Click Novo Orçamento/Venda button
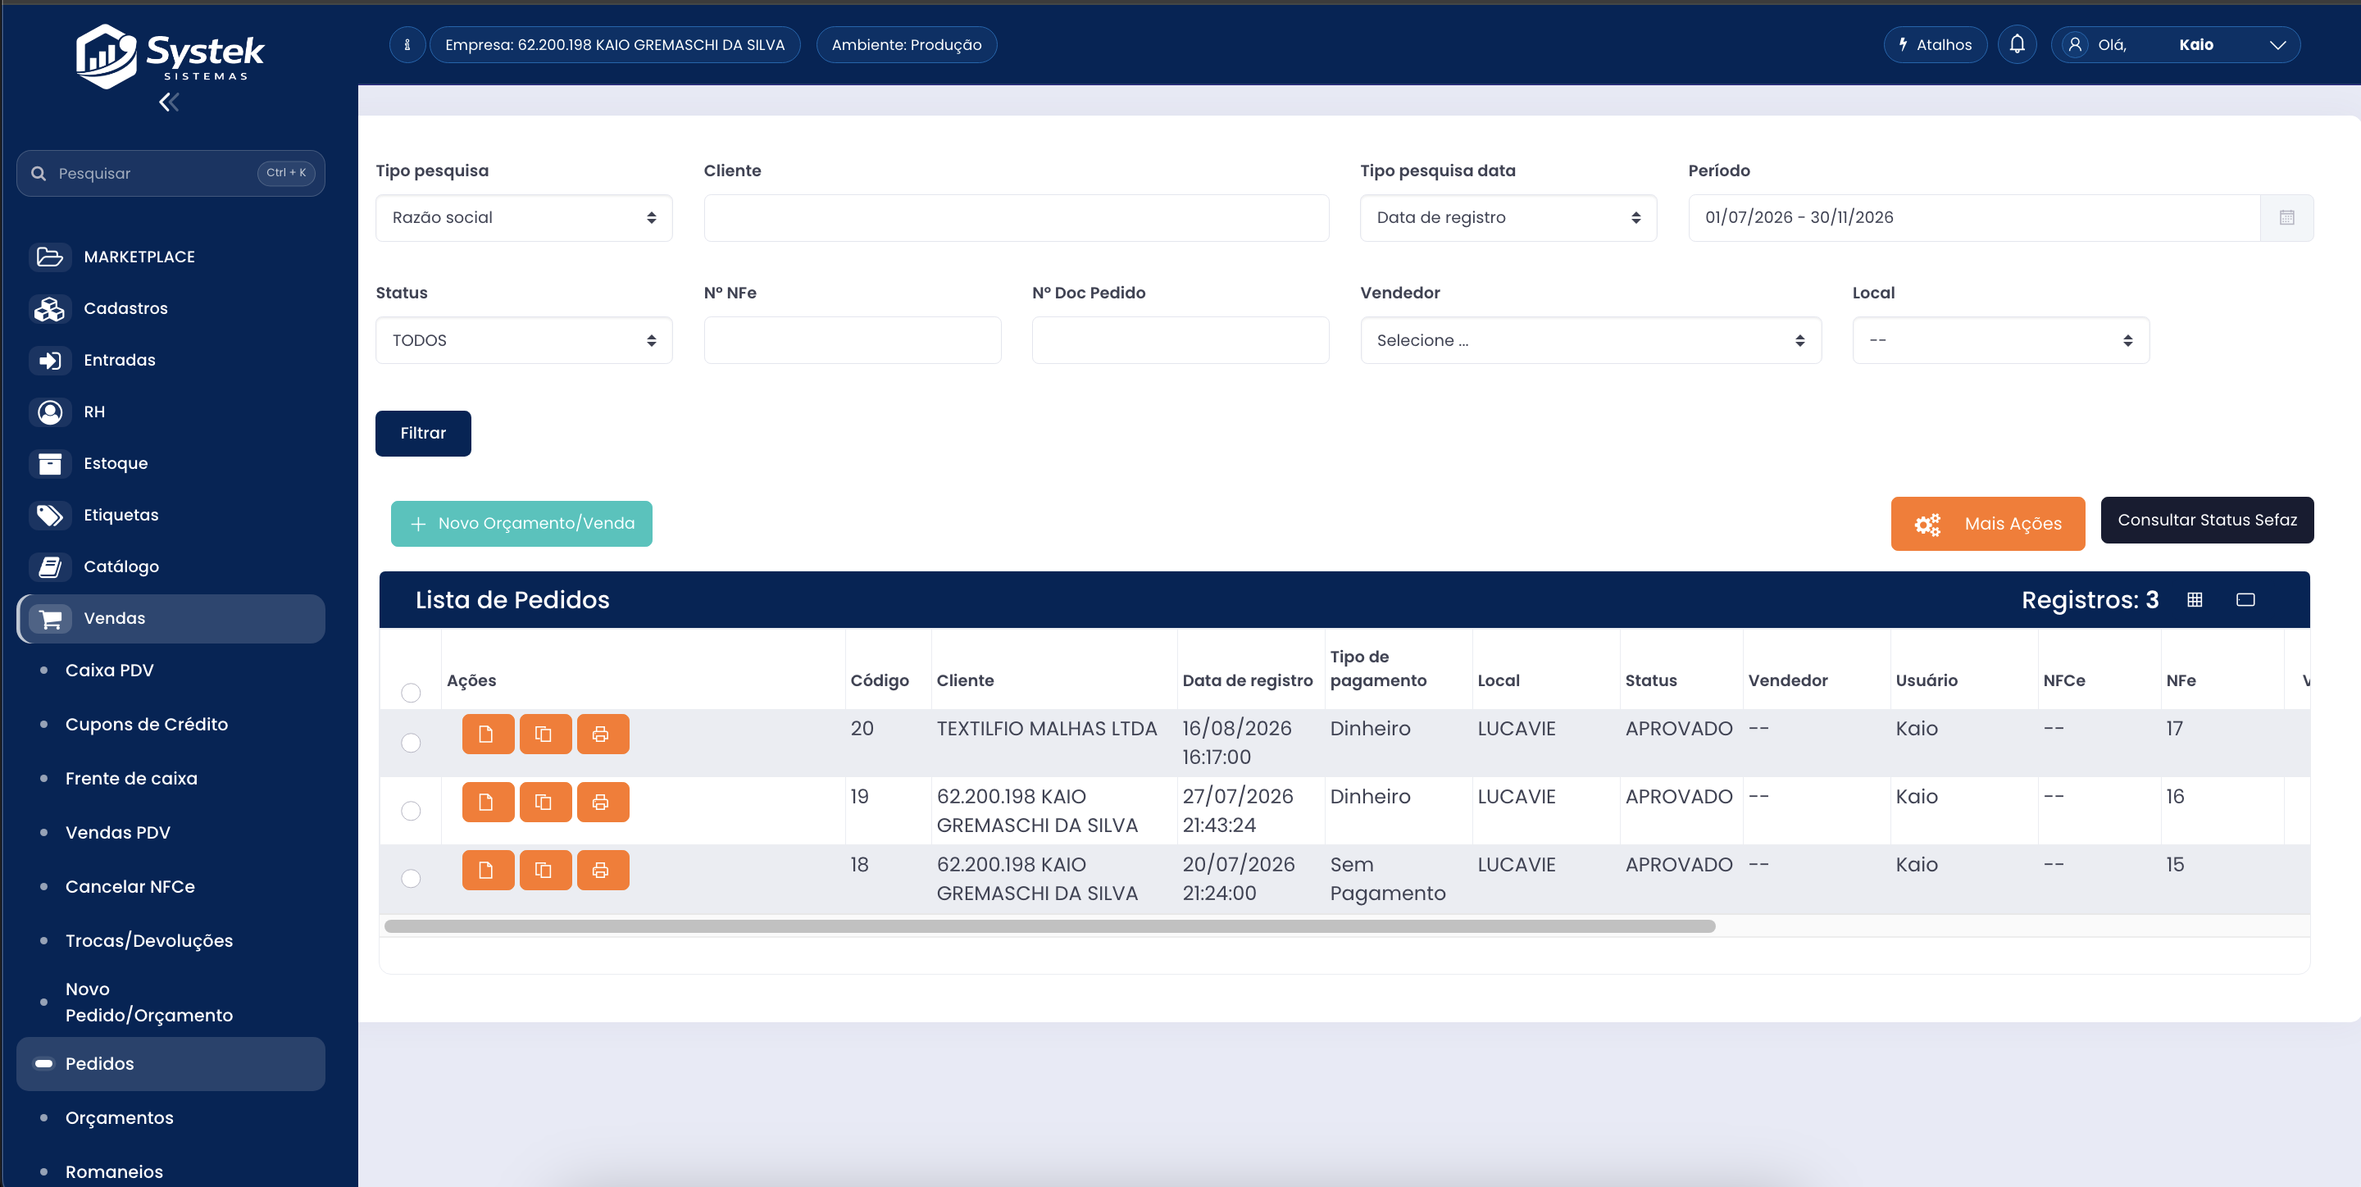The width and height of the screenshot is (2361, 1187). [521, 523]
